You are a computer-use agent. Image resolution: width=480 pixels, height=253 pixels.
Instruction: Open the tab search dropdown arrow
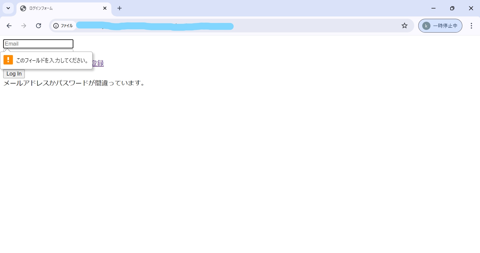tap(8, 8)
